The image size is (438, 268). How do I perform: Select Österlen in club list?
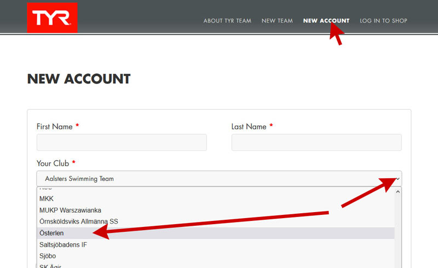[216, 233]
